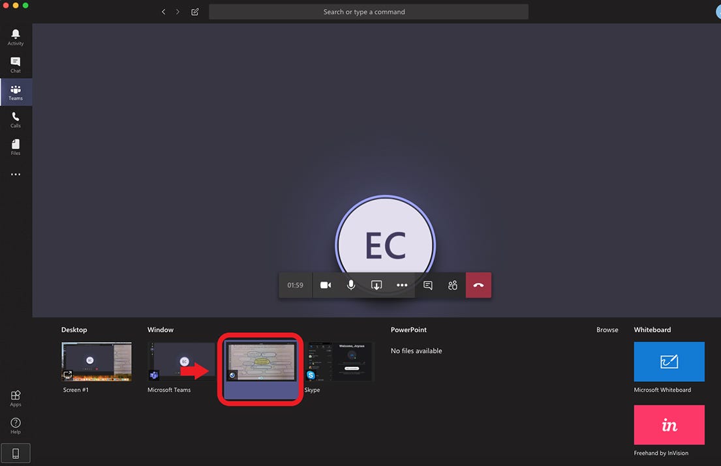
Task: Open Files from the sidebar
Action: coord(15,146)
